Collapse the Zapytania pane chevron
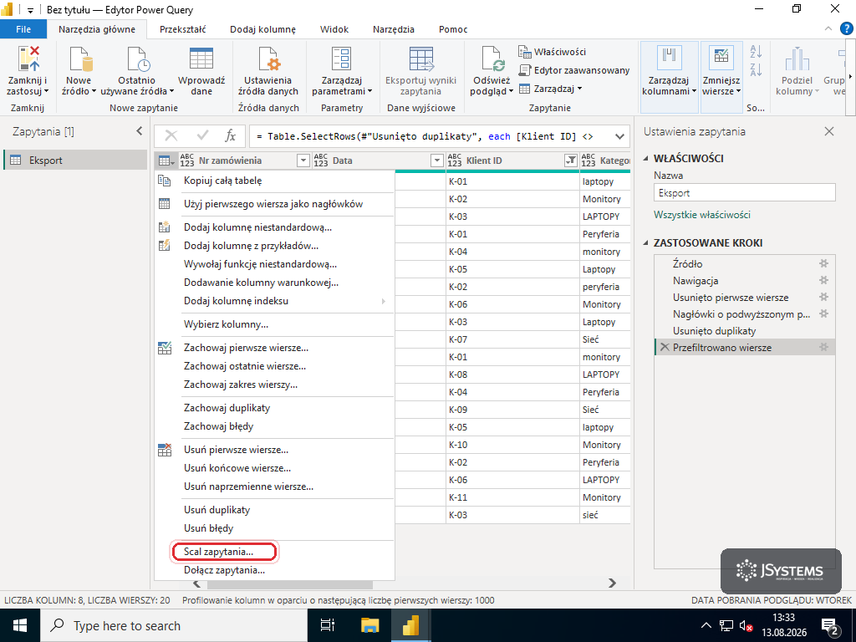856x642 pixels. (x=139, y=131)
